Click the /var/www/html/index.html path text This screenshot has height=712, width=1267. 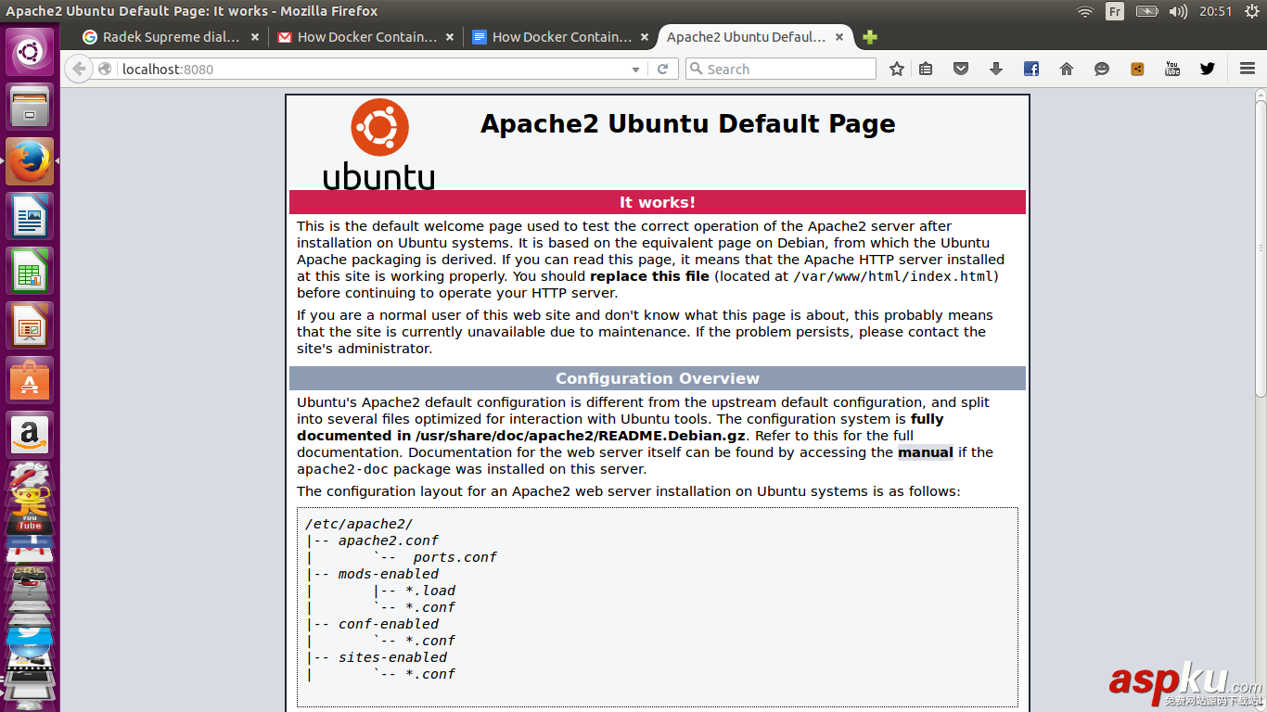click(x=895, y=276)
